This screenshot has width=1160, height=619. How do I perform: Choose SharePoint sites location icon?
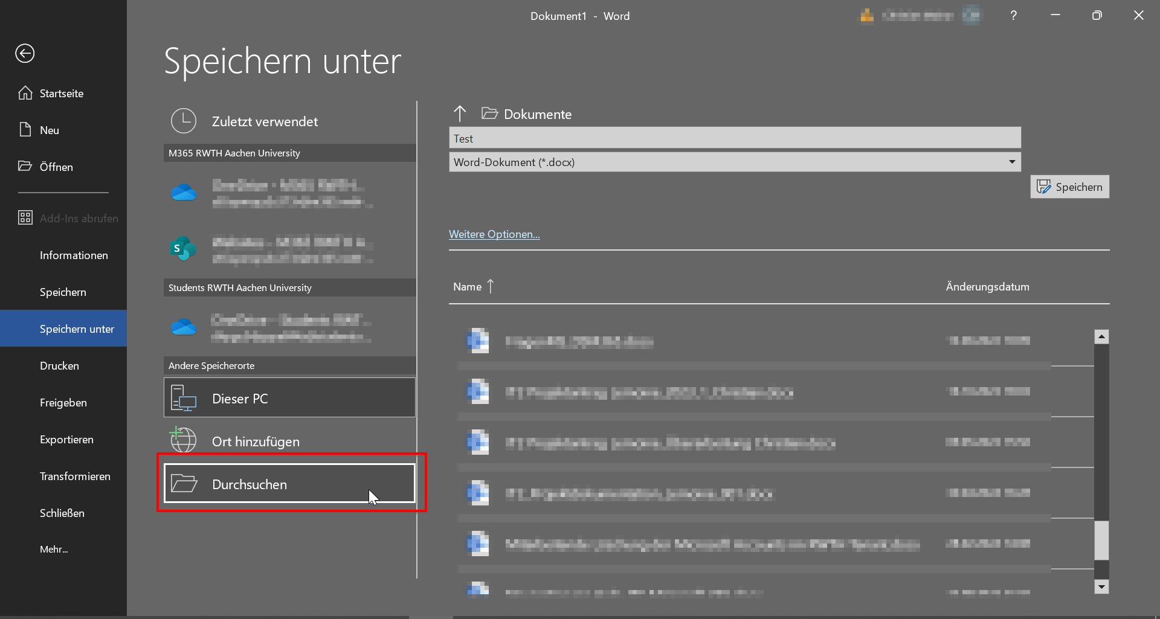click(183, 248)
